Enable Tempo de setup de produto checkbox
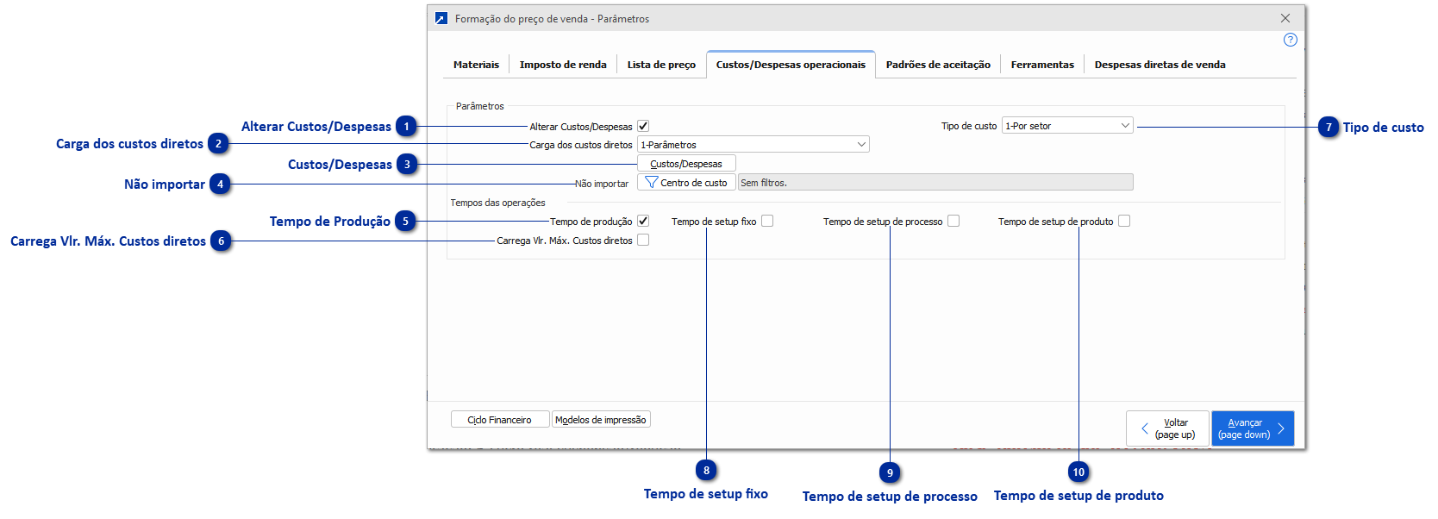 point(1124,221)
